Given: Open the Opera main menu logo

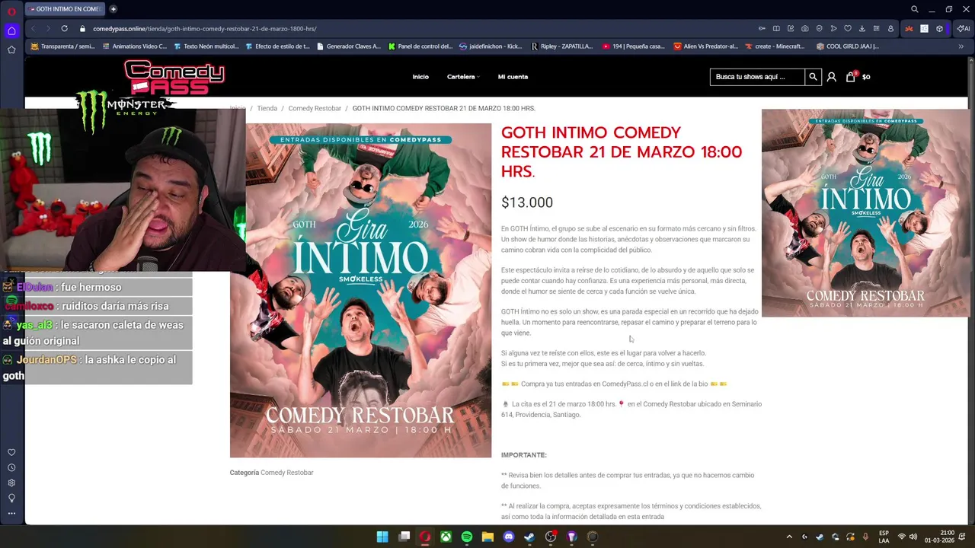Looking at the screenshot, I should pyautogui.click(x=11, y=11).
